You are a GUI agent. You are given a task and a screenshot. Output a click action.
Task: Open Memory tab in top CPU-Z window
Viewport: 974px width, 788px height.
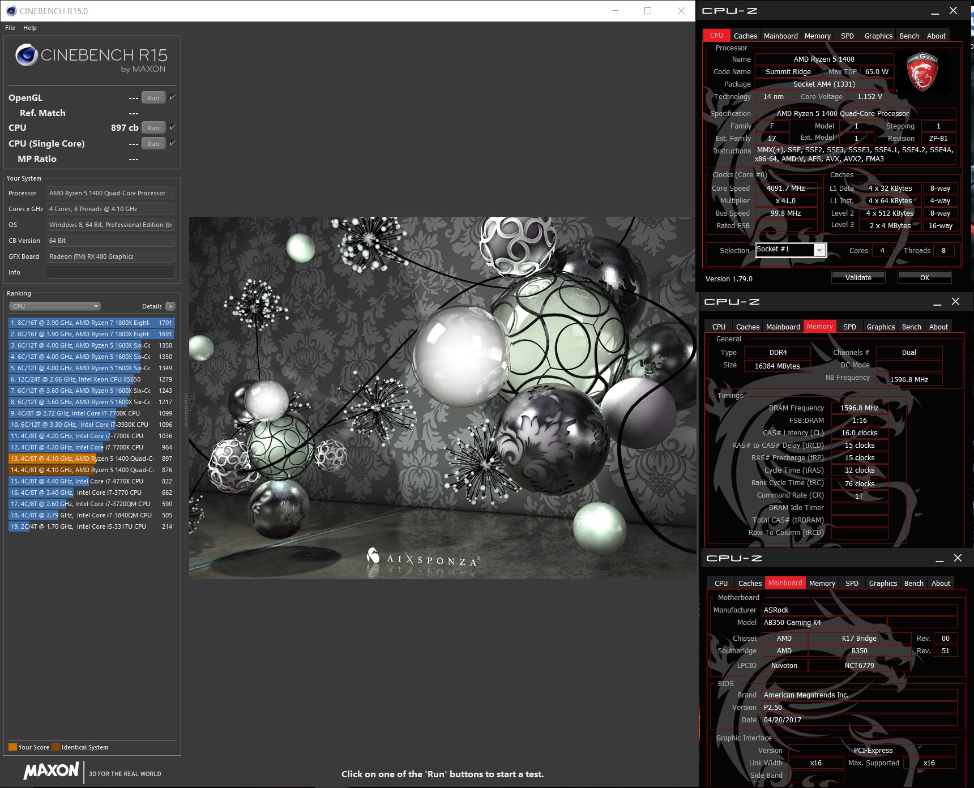[817, 36]
